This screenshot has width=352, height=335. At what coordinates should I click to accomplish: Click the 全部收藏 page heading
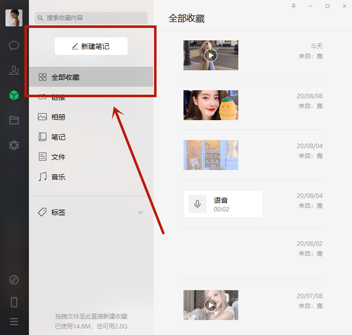click(x=186, y=18)
